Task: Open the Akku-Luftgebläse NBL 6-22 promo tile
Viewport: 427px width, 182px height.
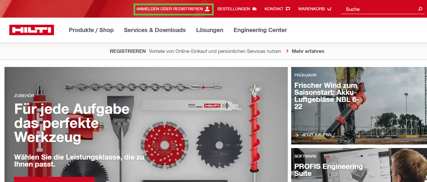Action: click(359, 106)
